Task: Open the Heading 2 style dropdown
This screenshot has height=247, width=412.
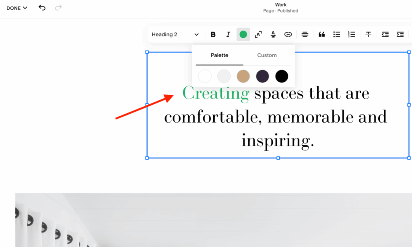Action: pos(175,35)
